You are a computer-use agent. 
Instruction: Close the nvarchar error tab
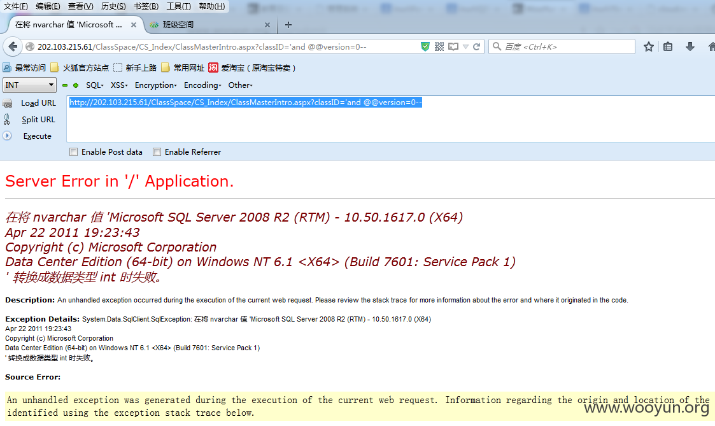134,25
